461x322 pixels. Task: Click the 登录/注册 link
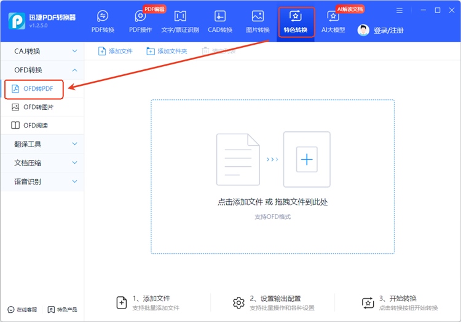point(388,31)
